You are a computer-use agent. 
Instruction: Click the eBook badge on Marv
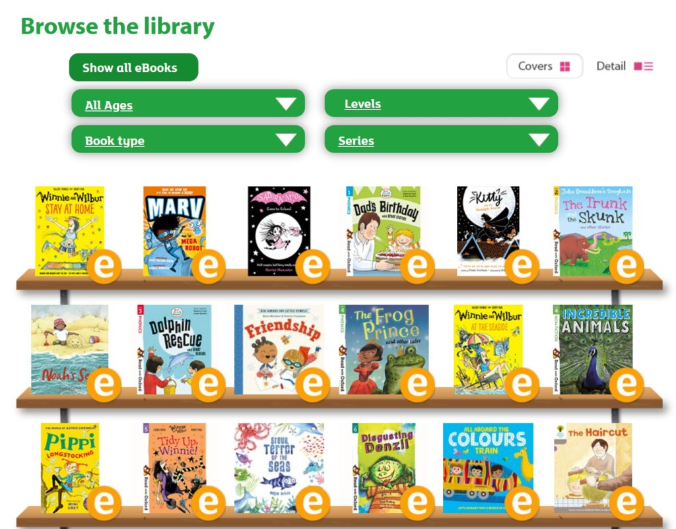point(209,267)
